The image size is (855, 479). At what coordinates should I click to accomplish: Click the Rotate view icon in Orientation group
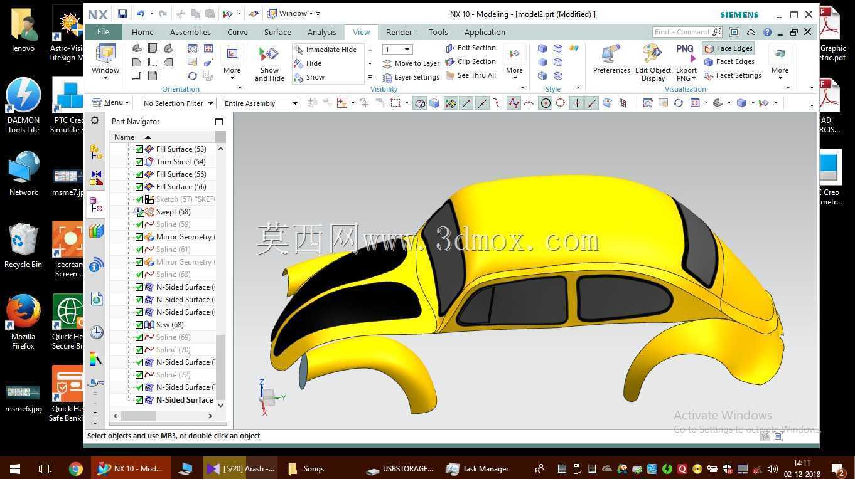pyautogui.click(x=193, y=76)
